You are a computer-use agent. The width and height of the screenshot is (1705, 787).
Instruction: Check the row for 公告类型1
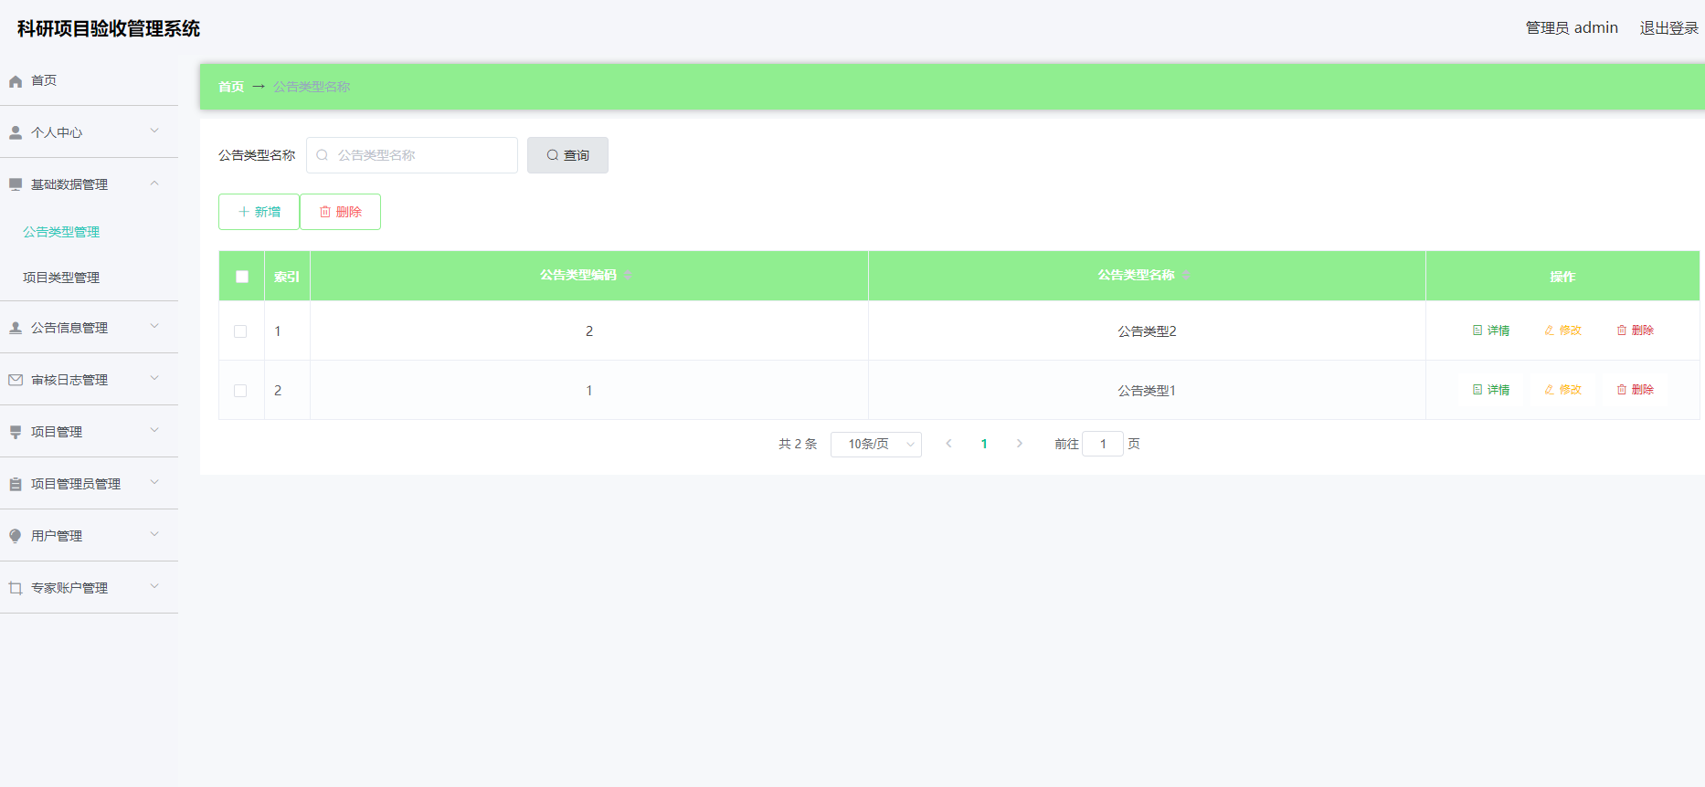240,391
